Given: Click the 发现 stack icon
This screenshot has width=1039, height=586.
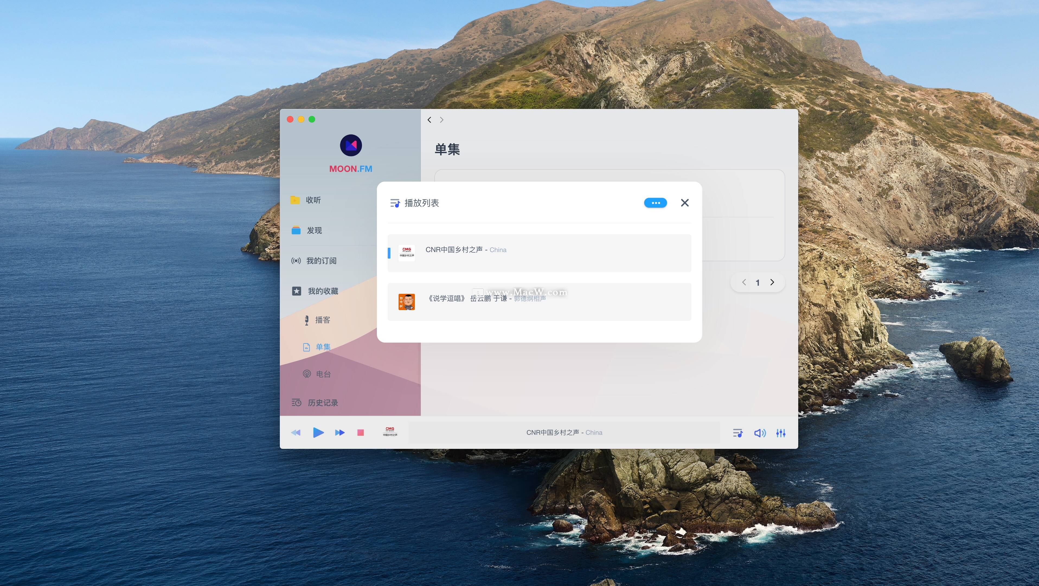Looking at the screenshot, I should [296, 230].
